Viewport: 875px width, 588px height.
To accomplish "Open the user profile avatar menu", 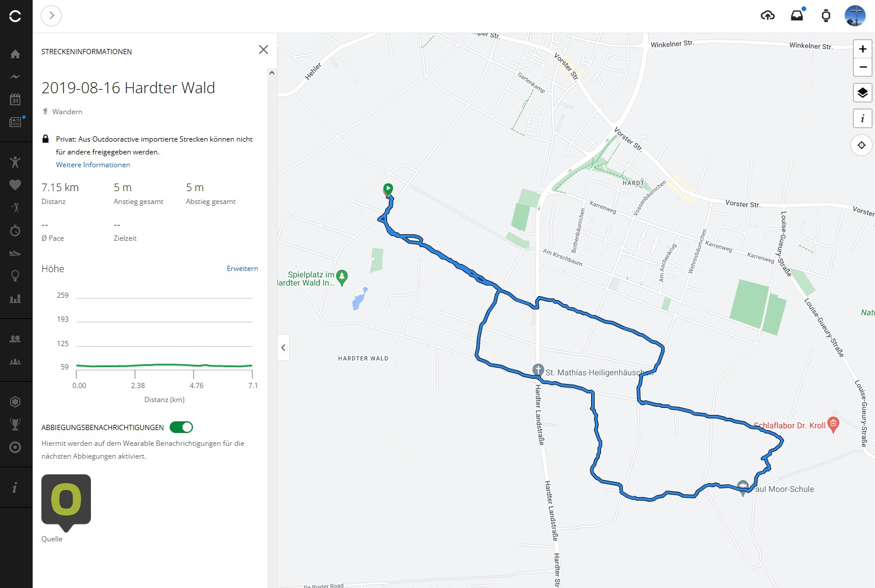I will point(855,16).
